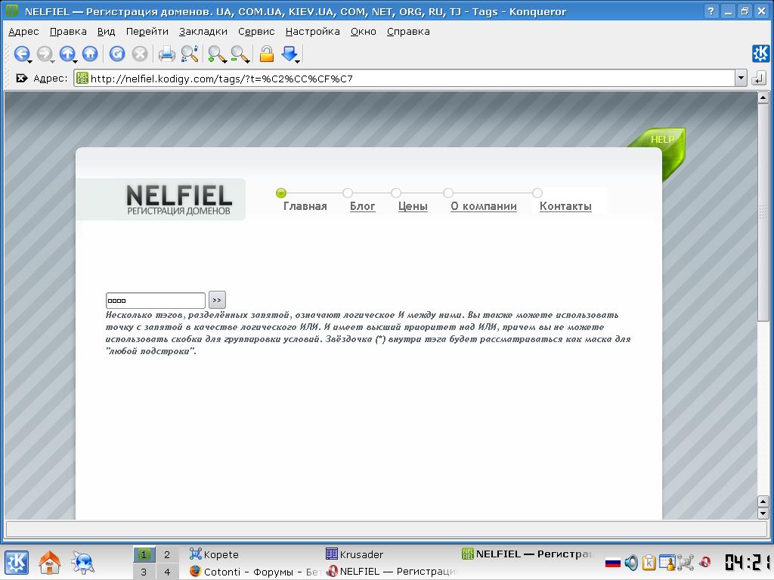Reload the page with refresh icon
The height and width of the screenshot is (580, 774).
[x=117, y=54]
